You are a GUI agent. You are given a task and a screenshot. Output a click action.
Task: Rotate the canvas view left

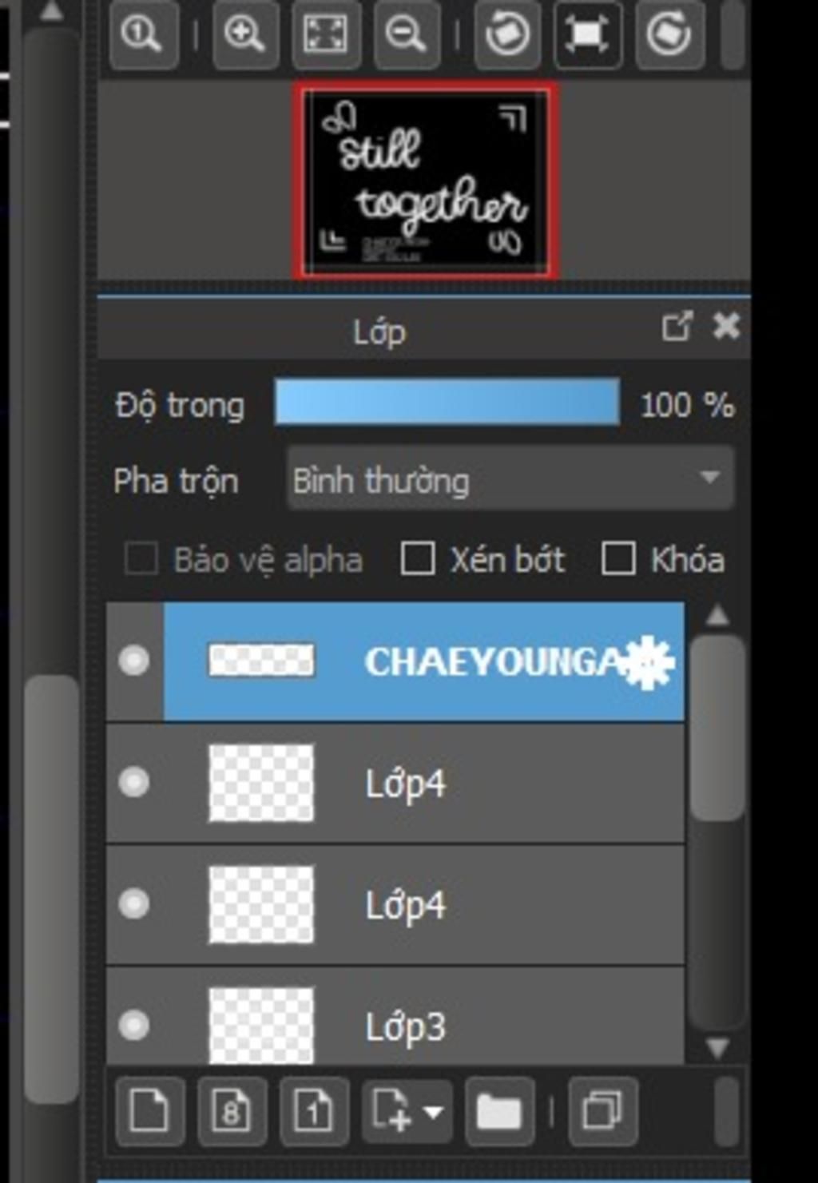(x=508, y=34)
